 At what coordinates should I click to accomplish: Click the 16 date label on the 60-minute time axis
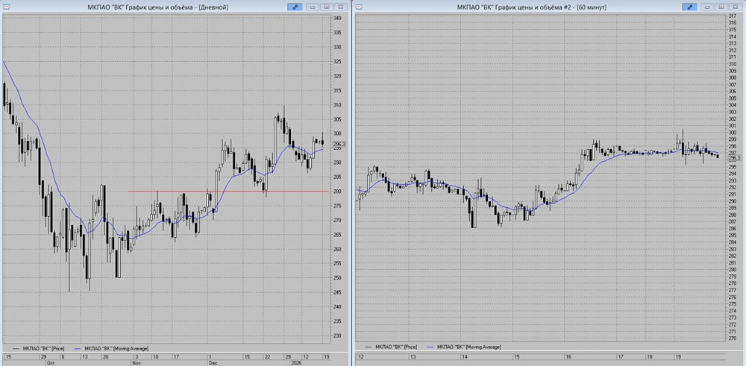click(x=568, y=356)
